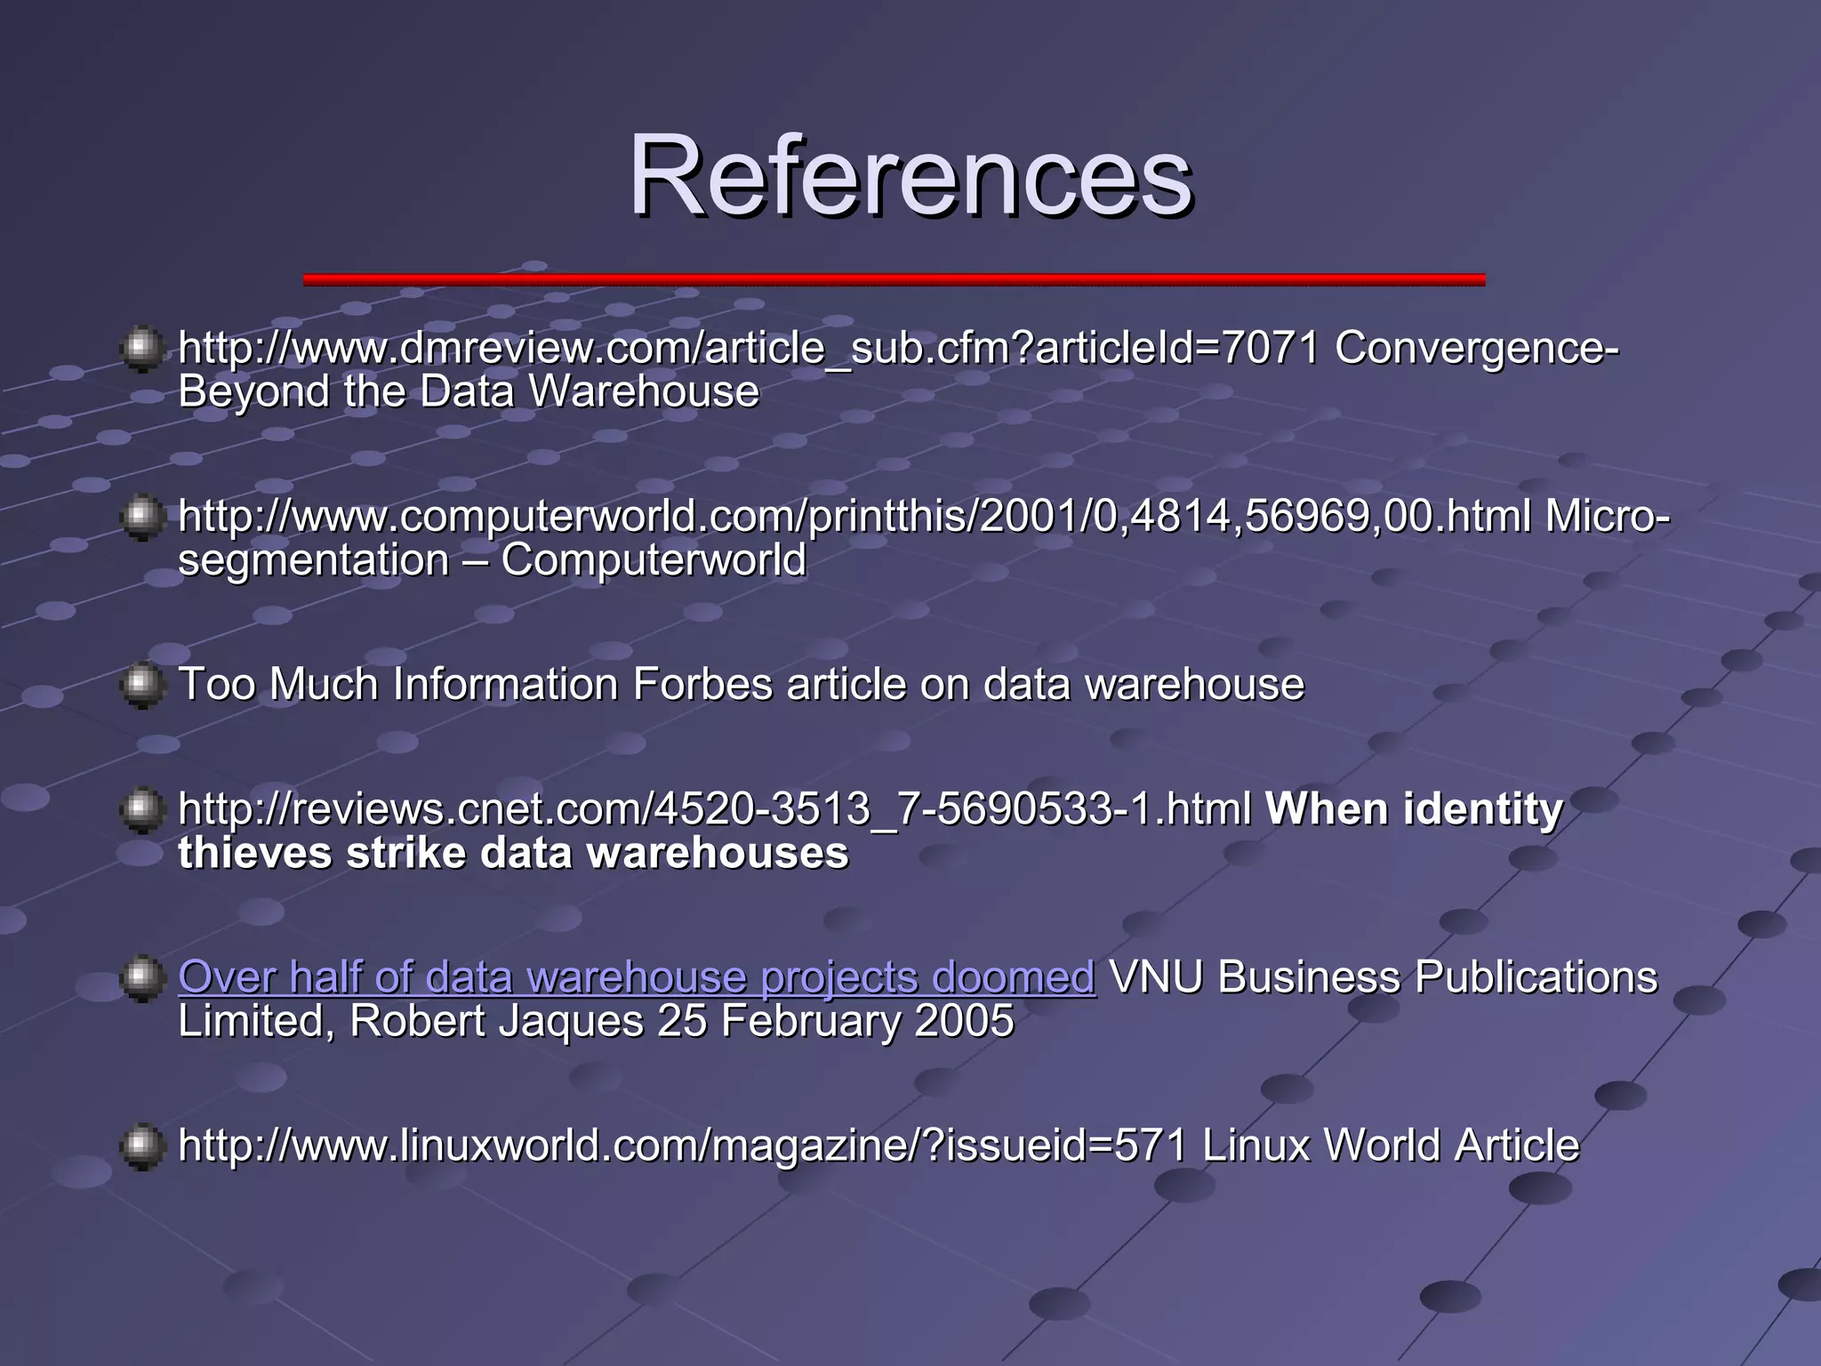The width and height of the screenshot is (1821, 1366).
Task: Click the bullet beside the linuxworld.com reference
Action: pos(142,1146)
